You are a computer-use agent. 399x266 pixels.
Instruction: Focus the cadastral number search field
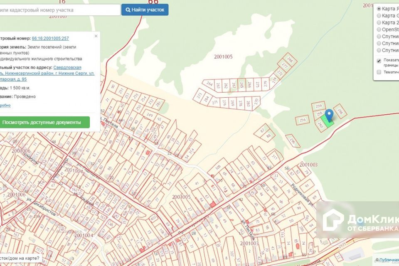pos(58,10)
